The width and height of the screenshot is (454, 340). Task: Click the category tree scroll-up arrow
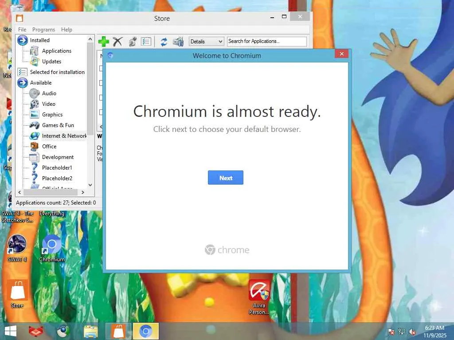click(x=90, y=39)
